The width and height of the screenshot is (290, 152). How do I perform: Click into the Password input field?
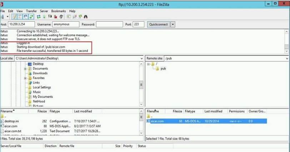109,25
